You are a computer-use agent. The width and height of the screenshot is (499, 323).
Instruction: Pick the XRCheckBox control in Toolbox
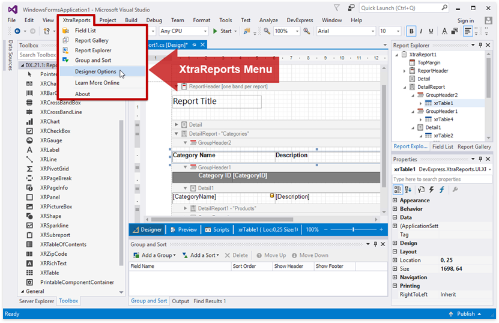55,131
